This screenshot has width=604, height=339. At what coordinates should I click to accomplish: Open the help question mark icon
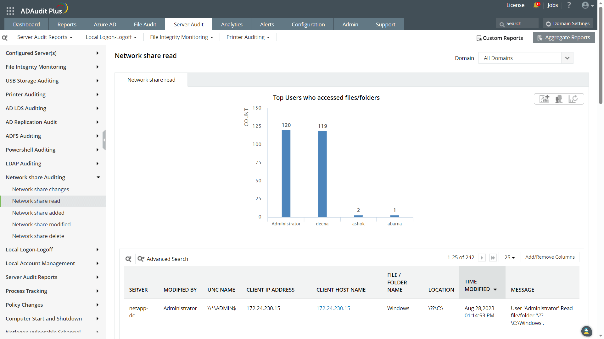[x=569, y=5]
